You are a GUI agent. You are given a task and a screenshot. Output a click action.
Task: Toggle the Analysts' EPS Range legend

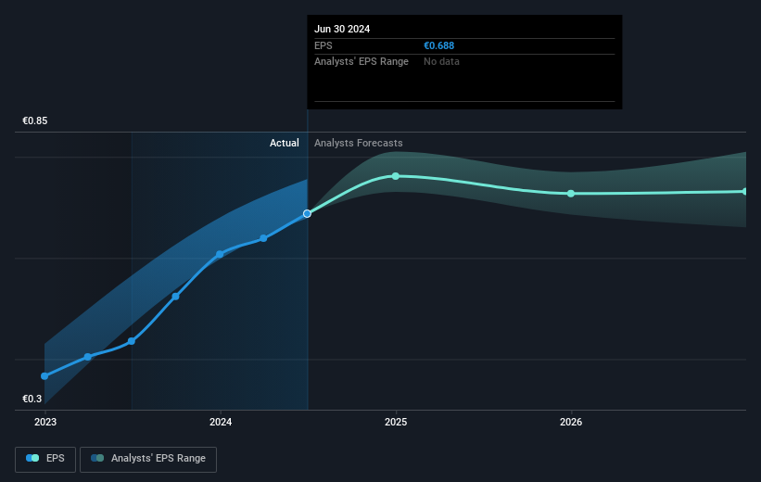[148, 459]
